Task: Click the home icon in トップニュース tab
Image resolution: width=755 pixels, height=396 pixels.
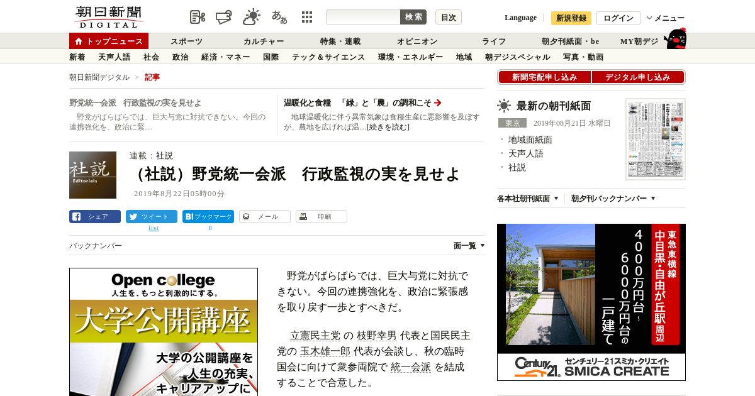Action: pyautogui.click(x=79, y=41)
